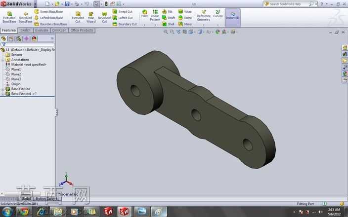Open the Motion Study tab
This screenshot has width=348, height=217.
[46, 199]
